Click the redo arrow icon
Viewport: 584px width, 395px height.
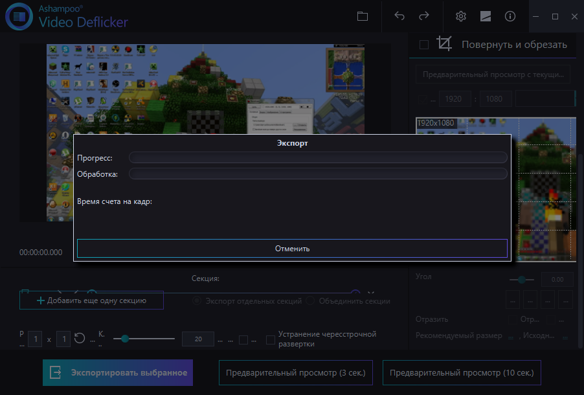424,16
